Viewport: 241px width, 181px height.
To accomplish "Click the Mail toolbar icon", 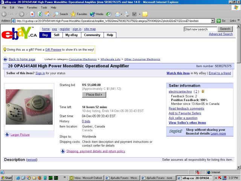I will pos(117,14).
